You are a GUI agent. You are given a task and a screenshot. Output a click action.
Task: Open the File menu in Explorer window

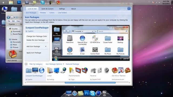point(9,21)
